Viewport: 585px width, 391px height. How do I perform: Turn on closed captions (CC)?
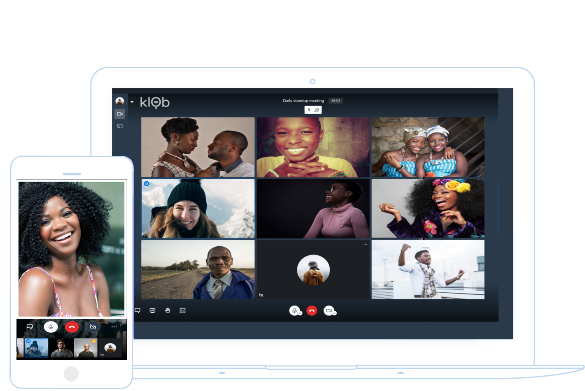pyautogui.click(x=182, y=310)
